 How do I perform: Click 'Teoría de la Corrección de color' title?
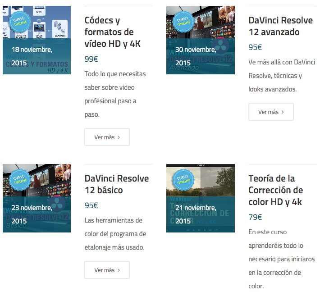point(276,190)
